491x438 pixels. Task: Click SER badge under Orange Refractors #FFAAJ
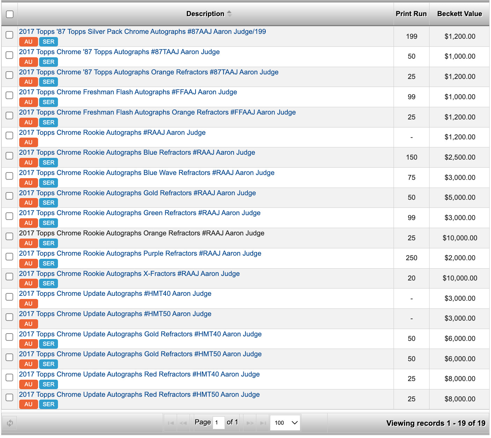coord(49,123)
